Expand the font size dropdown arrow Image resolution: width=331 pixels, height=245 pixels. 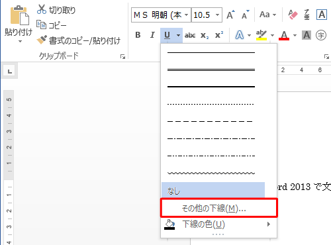(217, 15)
